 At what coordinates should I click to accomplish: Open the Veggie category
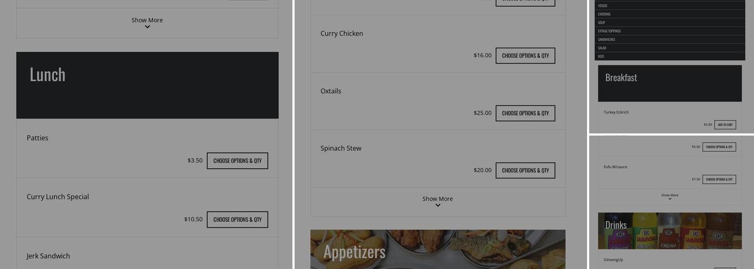tap(669, 5)
